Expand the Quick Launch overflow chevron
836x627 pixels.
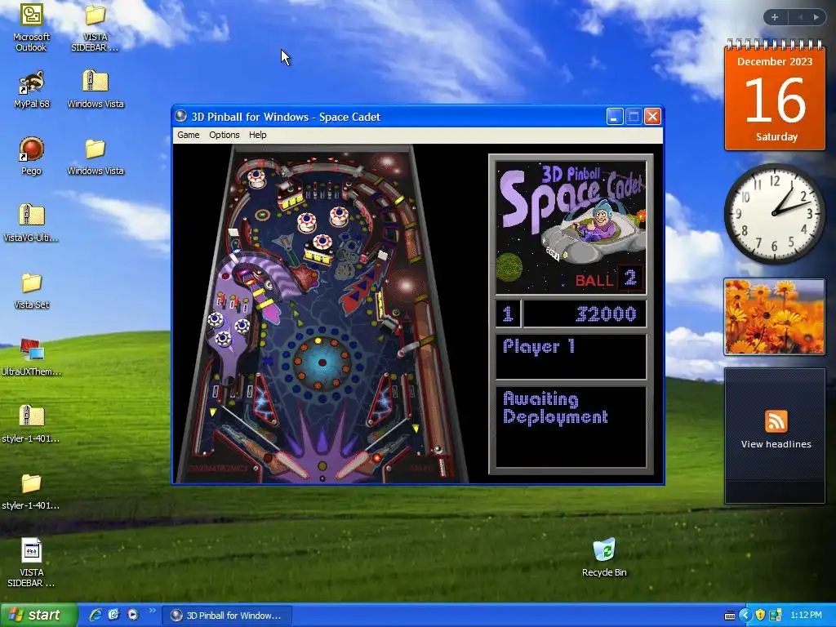(x=152, y=611)
